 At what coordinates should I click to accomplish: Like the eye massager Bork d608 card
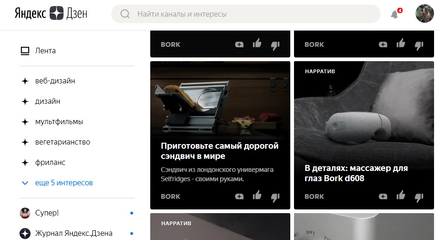[401, 195]
